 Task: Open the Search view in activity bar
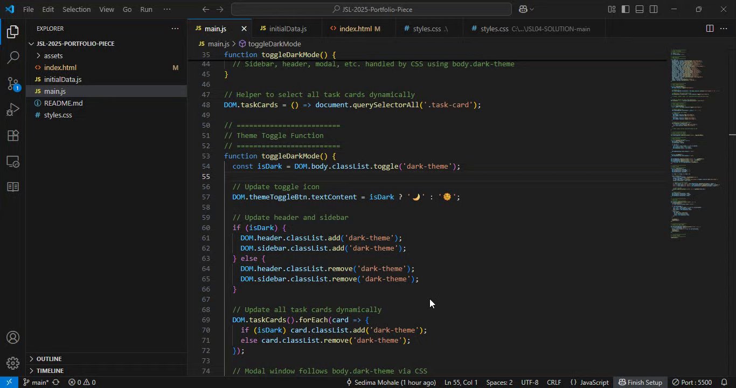click(x=13, y=57)
